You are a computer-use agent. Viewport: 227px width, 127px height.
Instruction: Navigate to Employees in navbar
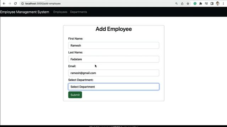tap(60, 12)
